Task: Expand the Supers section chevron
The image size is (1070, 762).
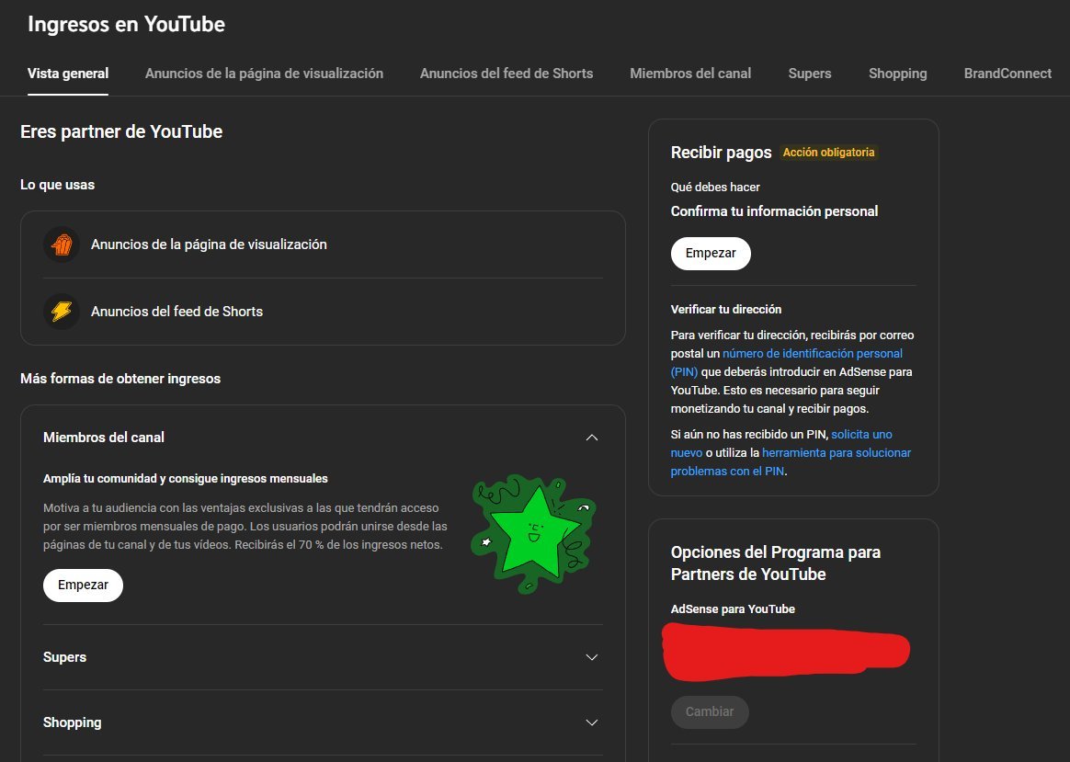Action: pos(592,657)
